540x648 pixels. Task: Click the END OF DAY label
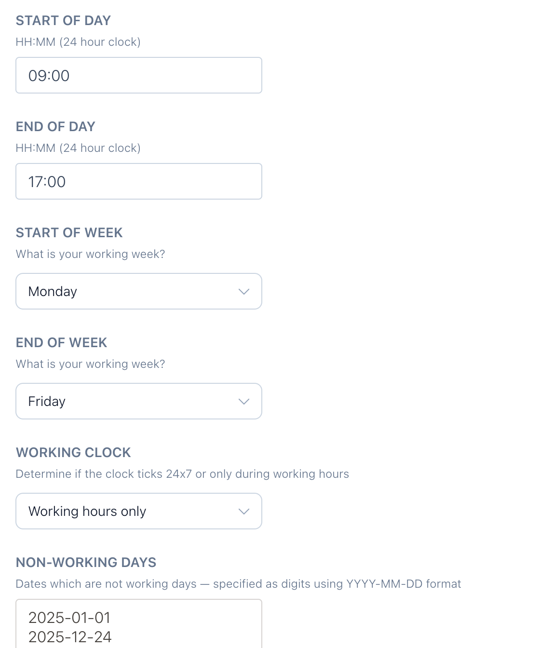pos(55,127)
